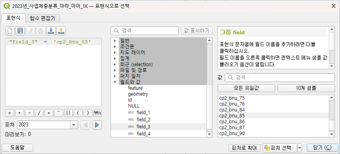Insert the equals operator
This screenshot has width=340, height=154.
10,113
